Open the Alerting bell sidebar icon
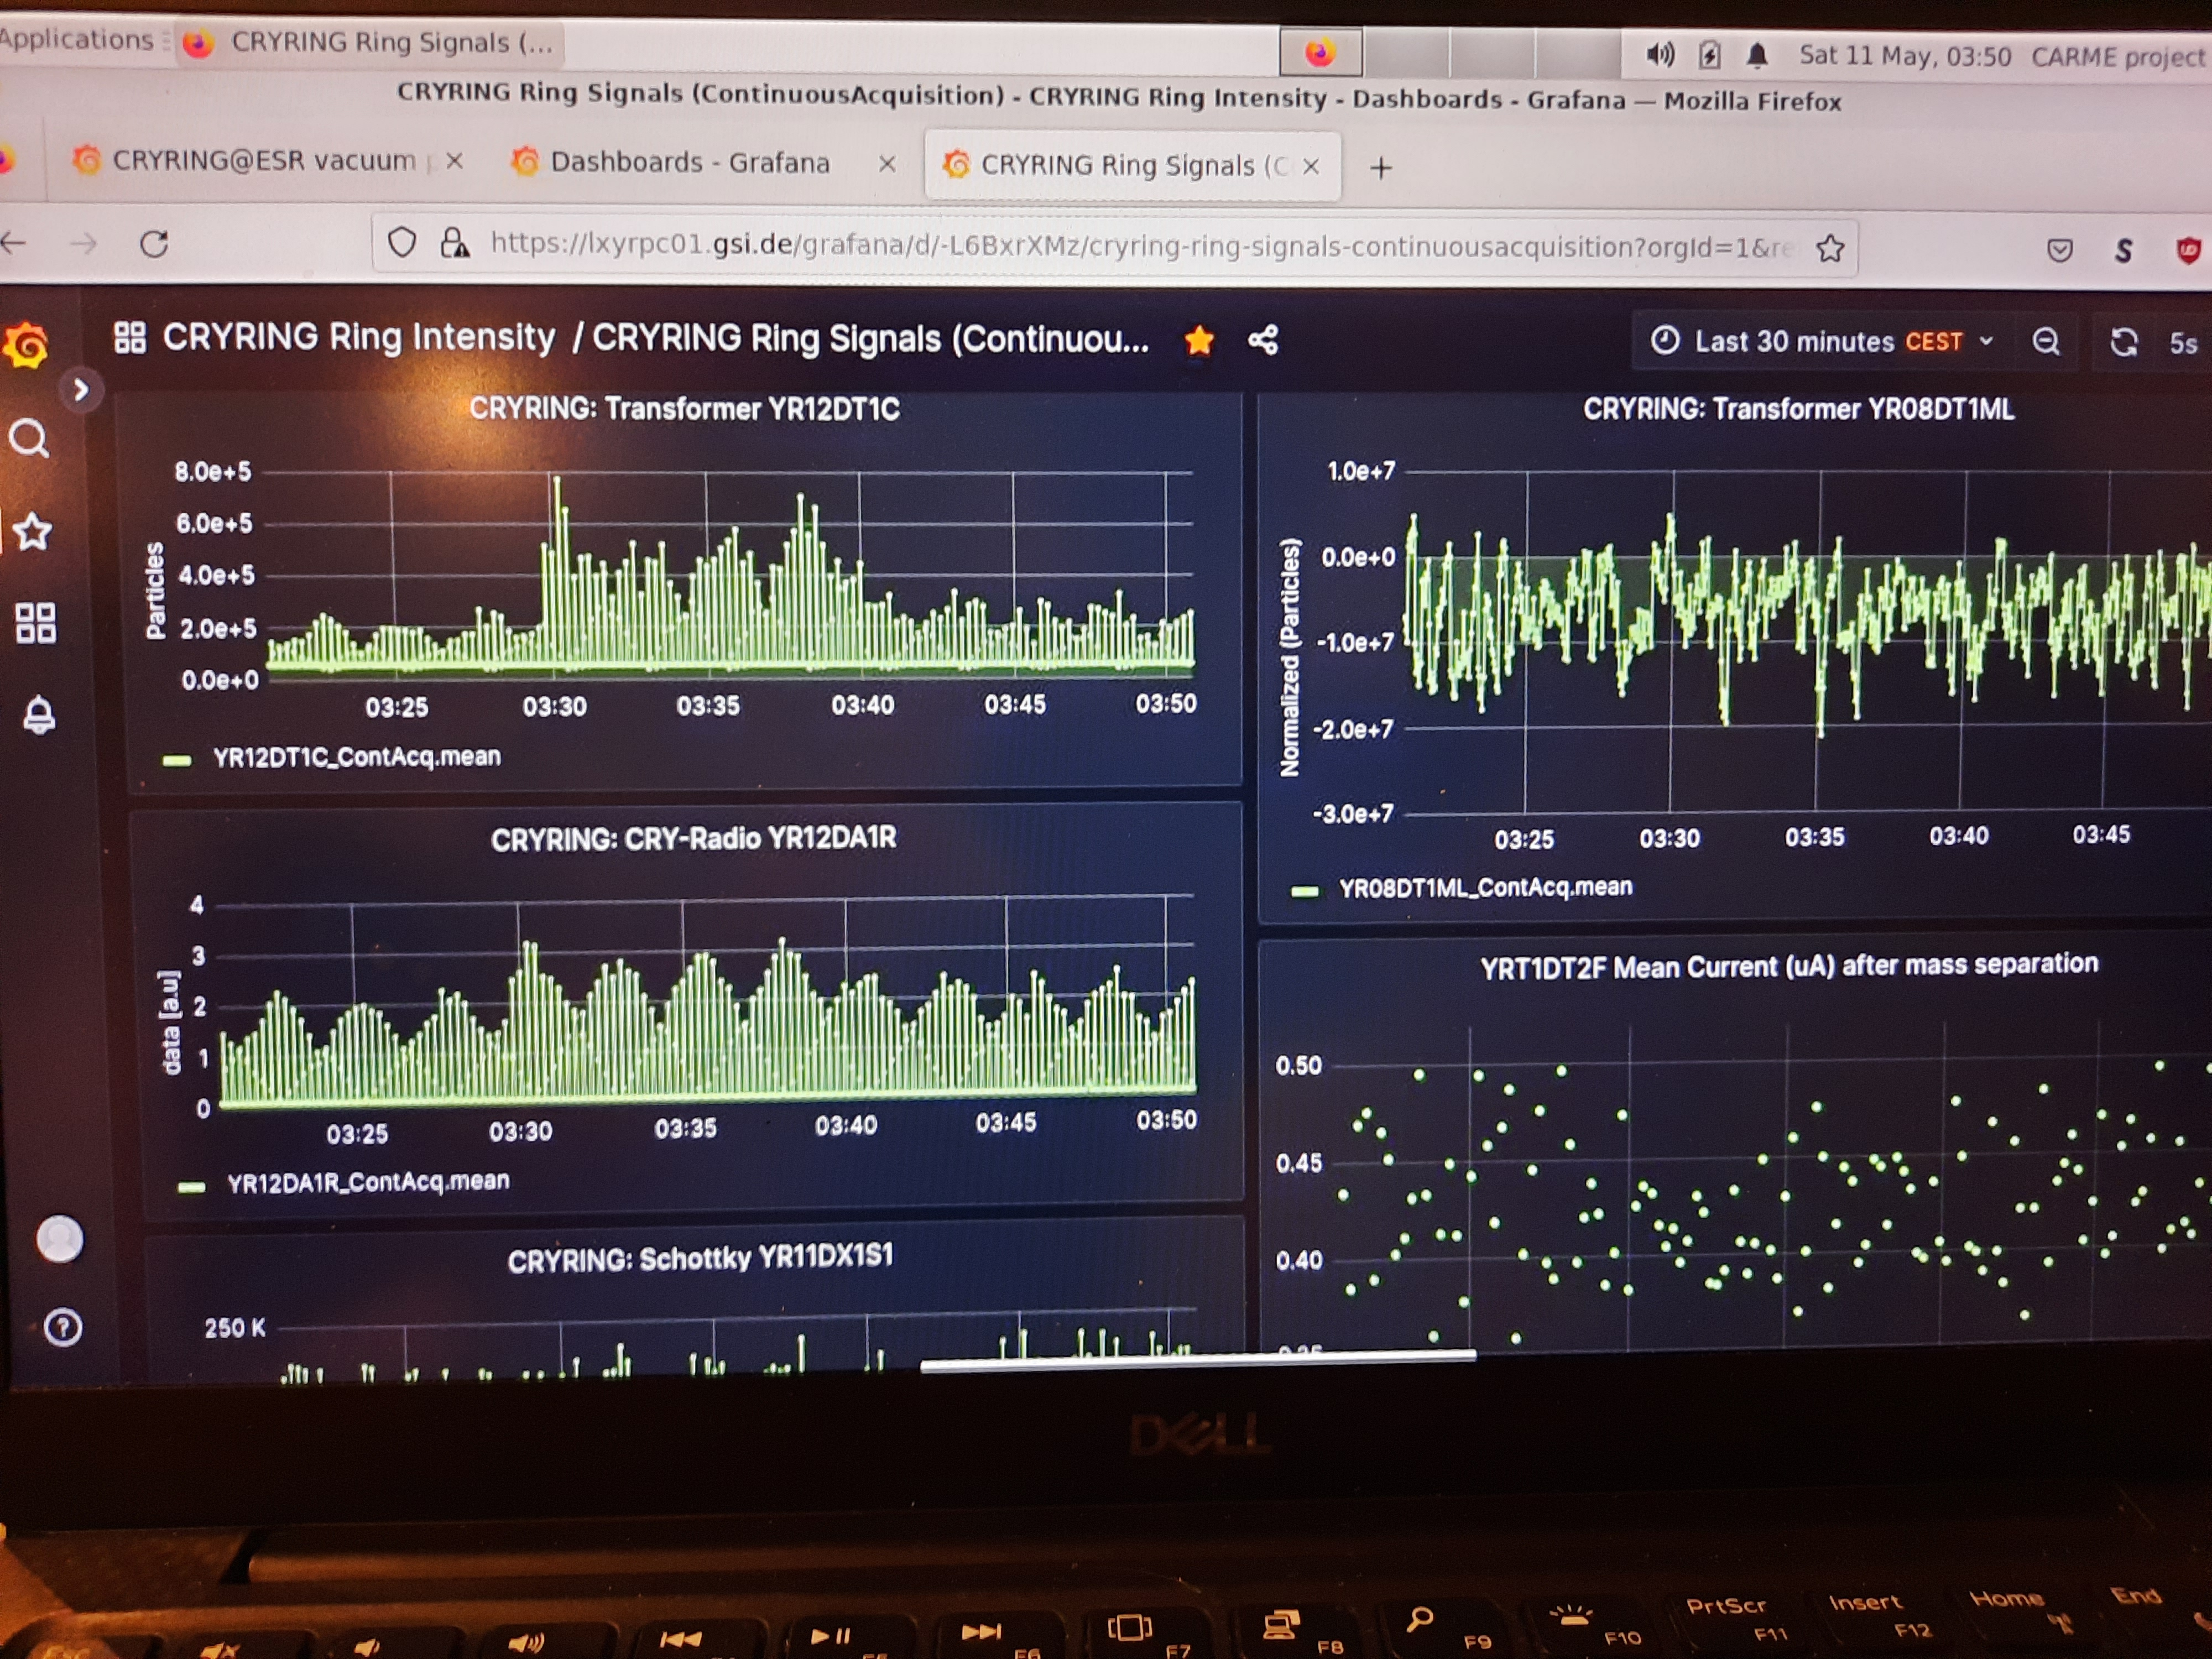The width and height of the screenshot is (2212, 1659). [39, 715]
